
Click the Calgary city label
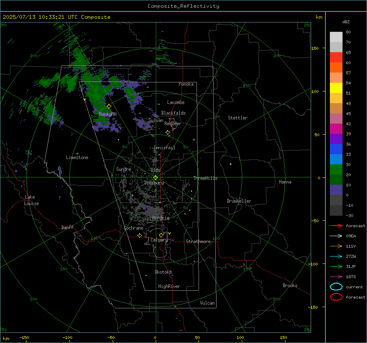(x=159, y=240)
